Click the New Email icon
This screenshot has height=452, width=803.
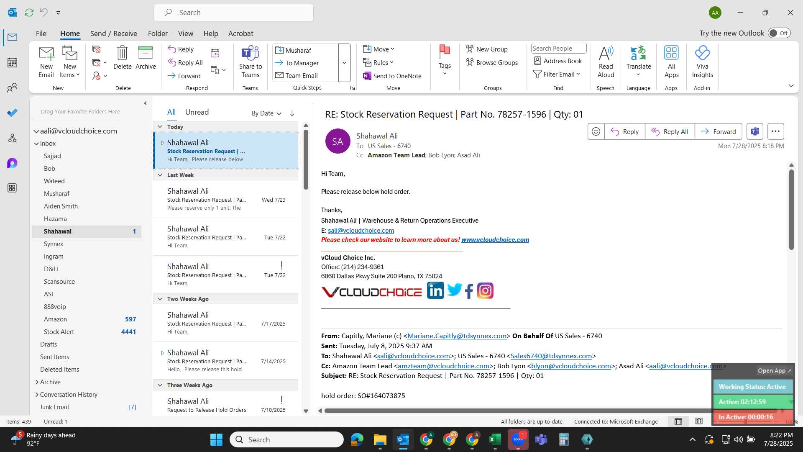click(x=46, y=62)
